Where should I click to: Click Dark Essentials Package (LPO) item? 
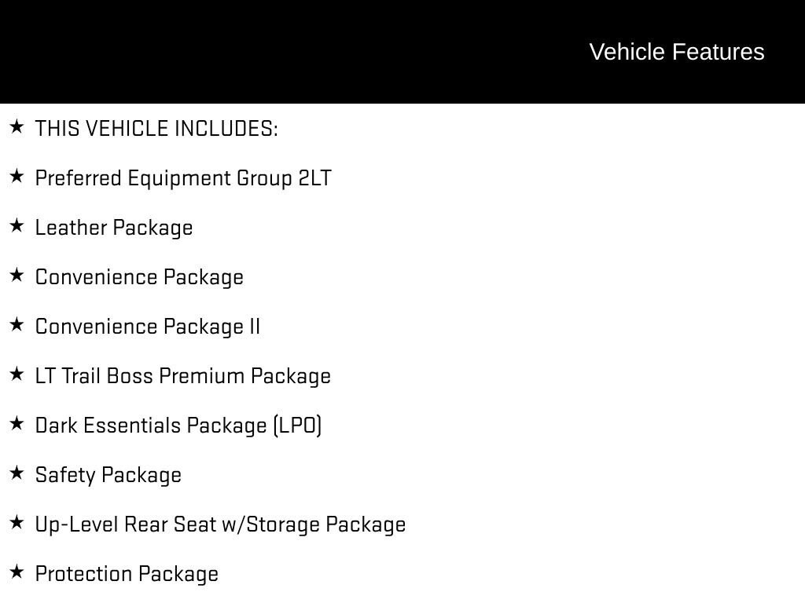pyautogui.click(x=178, y=426)
